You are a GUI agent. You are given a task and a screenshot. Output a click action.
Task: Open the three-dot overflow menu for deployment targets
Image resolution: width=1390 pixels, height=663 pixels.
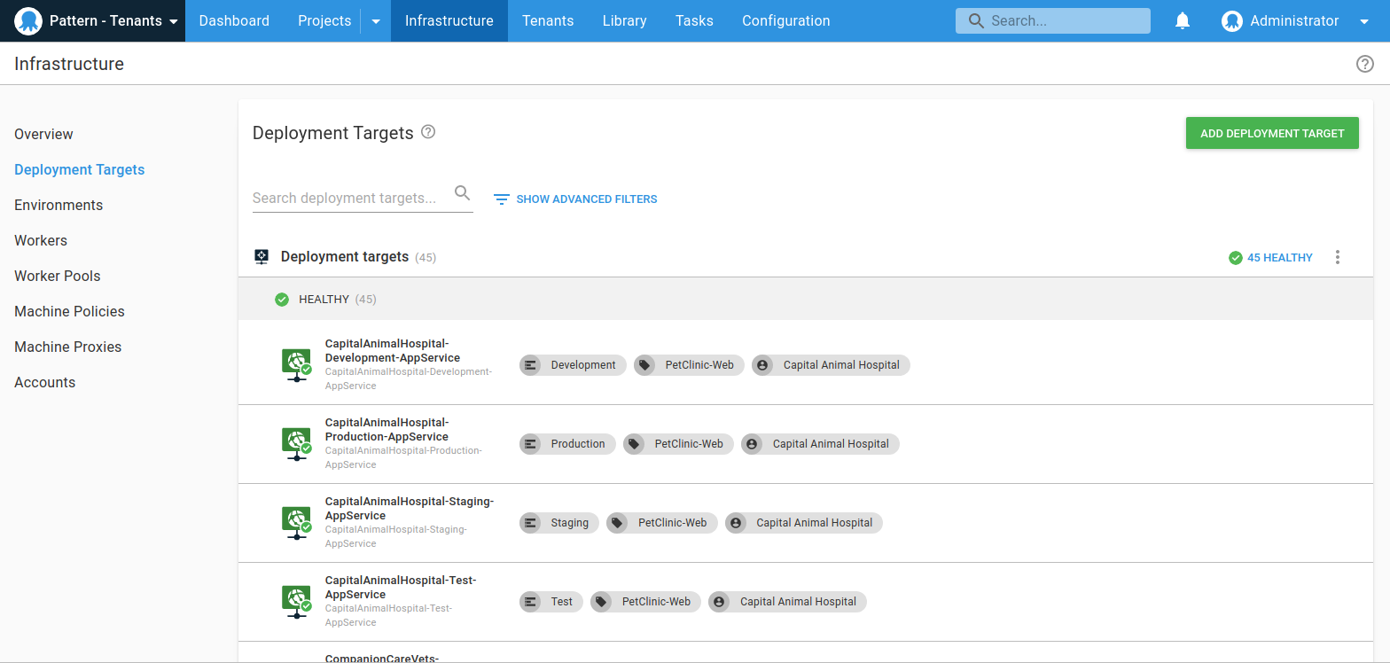pyautogui.click(x=1338, y=257)
